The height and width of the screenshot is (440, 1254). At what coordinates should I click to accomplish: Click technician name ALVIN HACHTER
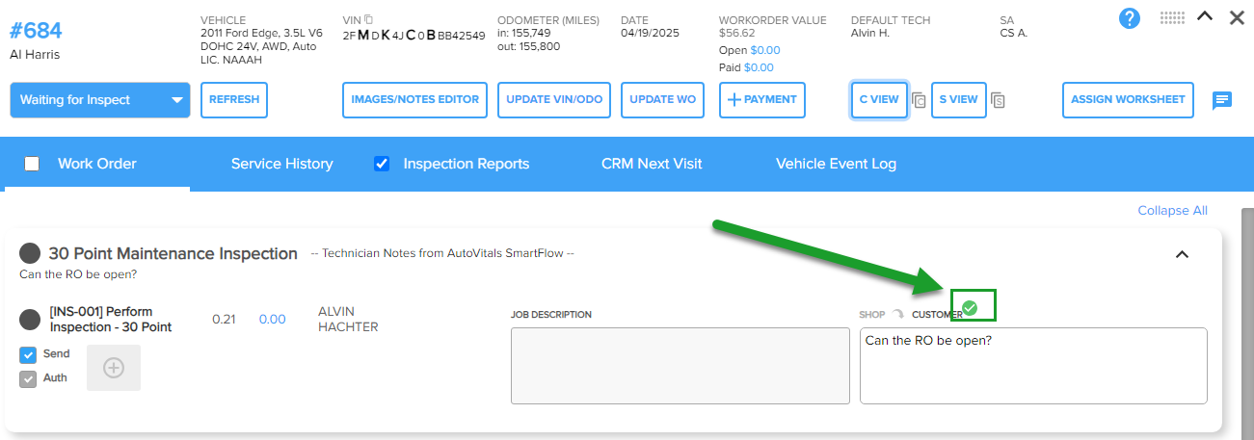pos(348,319)
